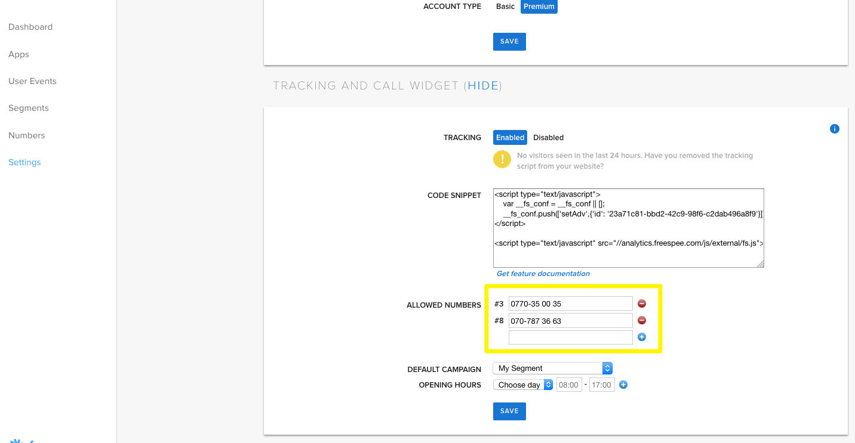Add another opening hours row
The width and height of the screenshot is (855, 443).
click(x=623, y=385)
